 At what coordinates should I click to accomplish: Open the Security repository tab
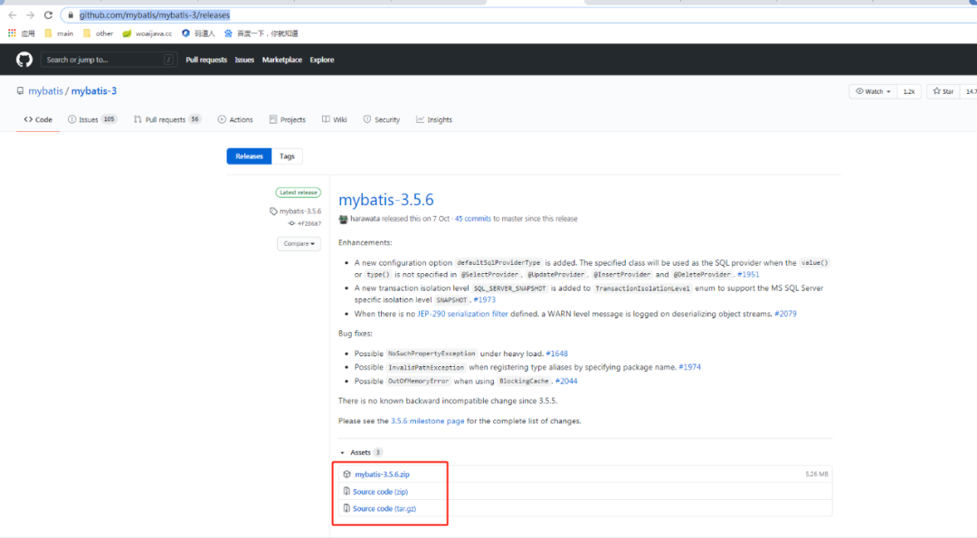pyautogui.click(x=382, y=119)
